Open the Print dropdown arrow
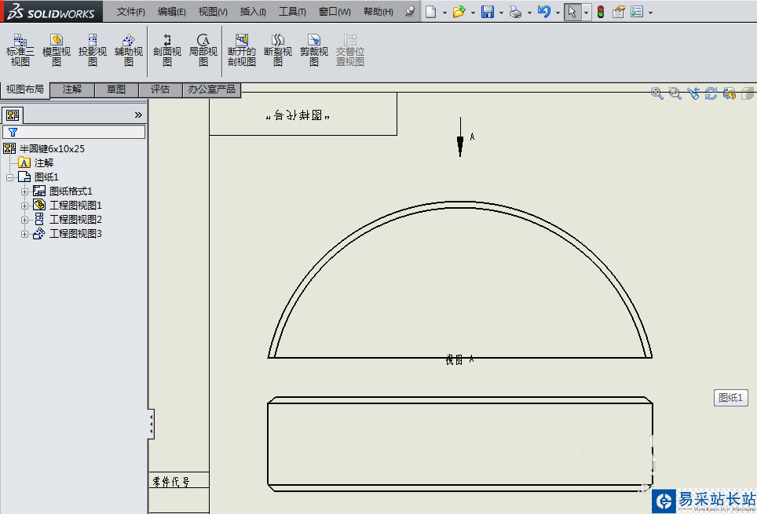This screenshot has height=514, width=757. (x=529, y=13)
